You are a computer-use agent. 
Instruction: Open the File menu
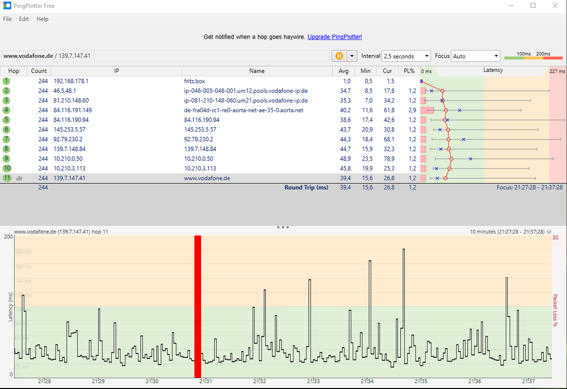(7, 19)
